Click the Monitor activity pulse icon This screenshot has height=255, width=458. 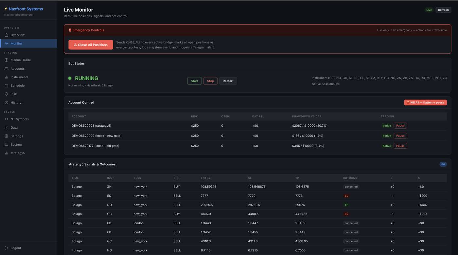tap(6, 44)
